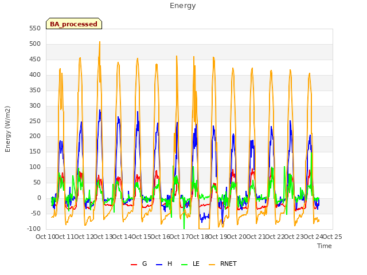Click the 400 y-axis tick label
367x275 pixels.
click(35, 74)
